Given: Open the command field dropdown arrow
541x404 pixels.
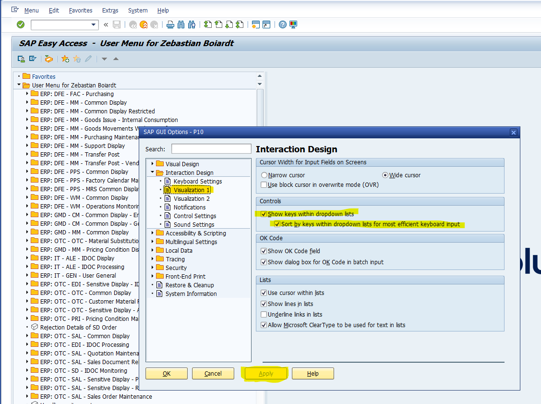Looking at the screenshot, I should (x=93, y=24).
